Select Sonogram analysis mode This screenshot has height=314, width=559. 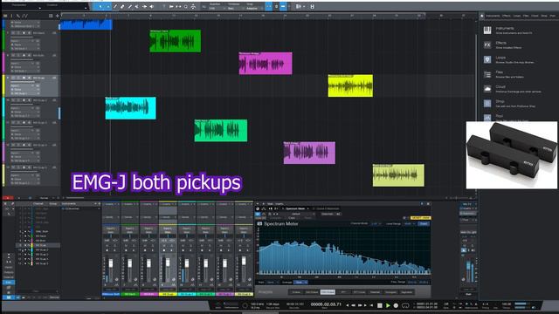point(390,292)
